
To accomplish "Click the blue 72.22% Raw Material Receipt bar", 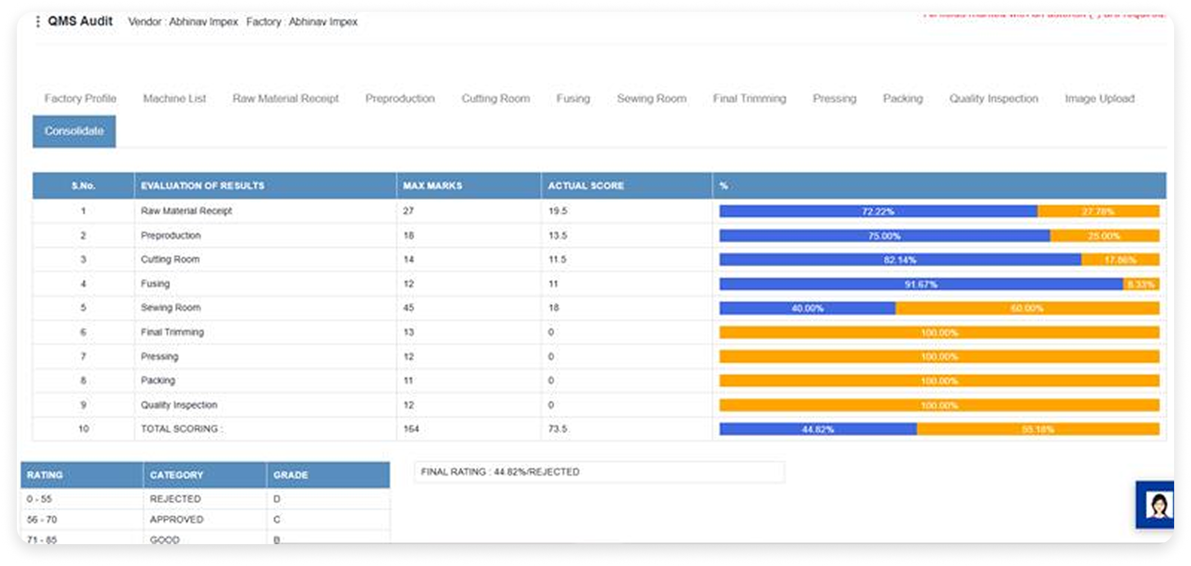I will point(877,212).
